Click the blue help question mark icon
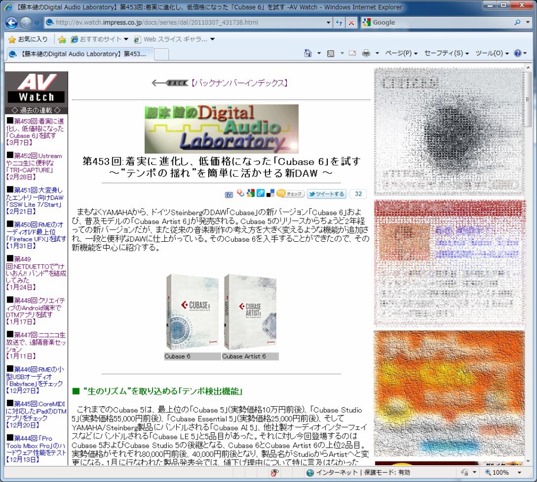This screenshot has height=482, width=537. (518, 53)
